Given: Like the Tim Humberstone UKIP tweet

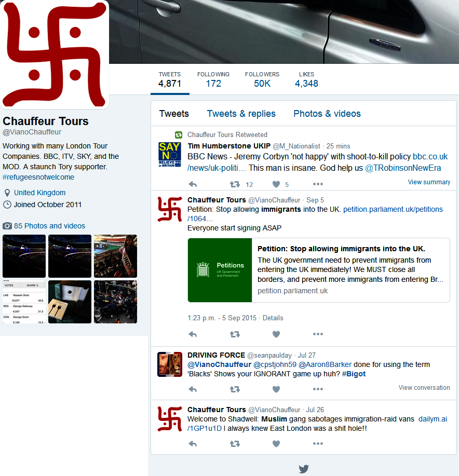Looking at the screenshot, I should pos(276,184).
